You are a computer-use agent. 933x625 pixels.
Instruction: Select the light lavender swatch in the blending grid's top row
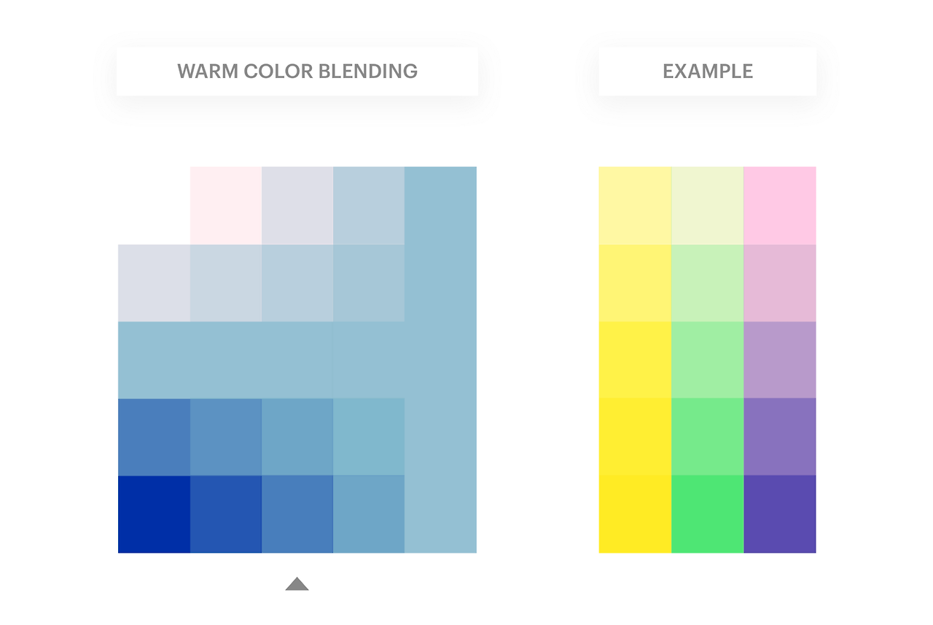point(297,206)
